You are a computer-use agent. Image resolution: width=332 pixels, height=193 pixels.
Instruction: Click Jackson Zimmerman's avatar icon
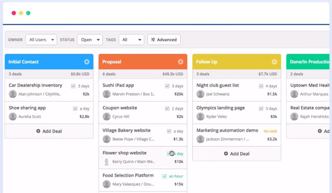click(x=200, y=139)
